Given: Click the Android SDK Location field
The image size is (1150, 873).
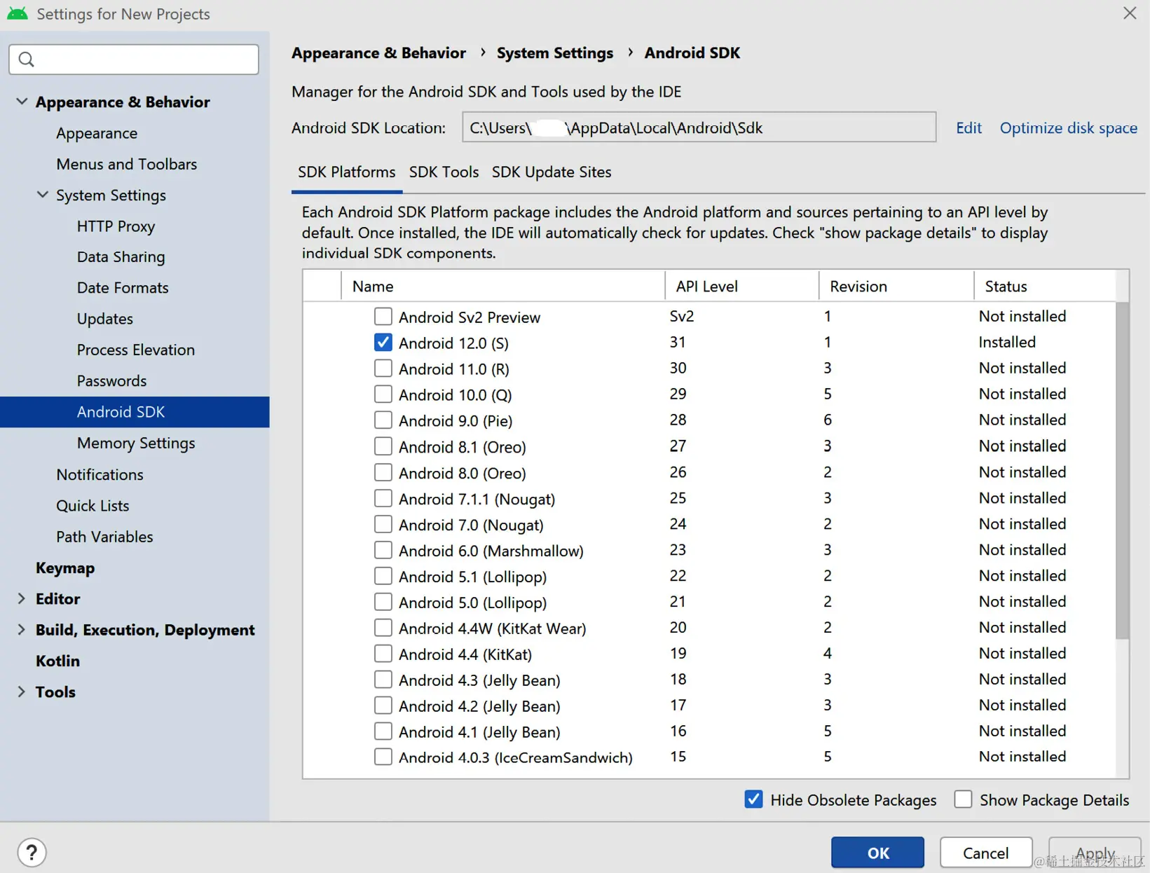Looking at the screenshot, I should point(699,128).
